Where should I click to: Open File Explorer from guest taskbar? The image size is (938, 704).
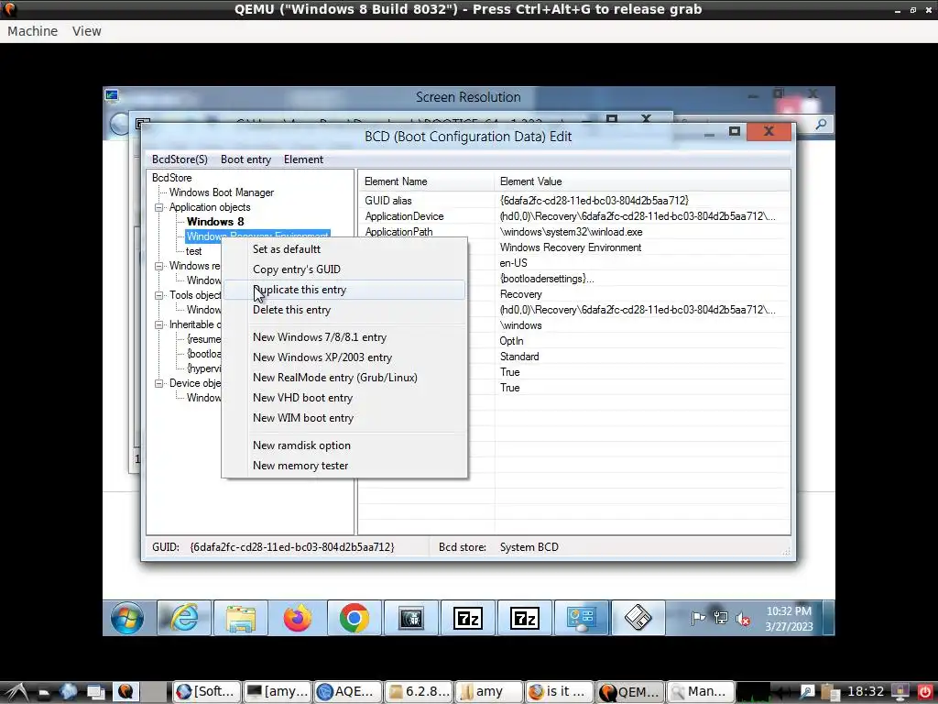click(241, 618)
